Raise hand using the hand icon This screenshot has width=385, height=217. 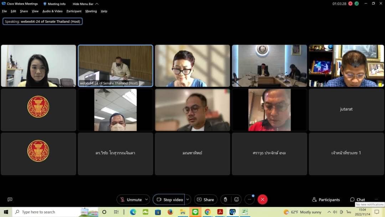tap(225, 200)
